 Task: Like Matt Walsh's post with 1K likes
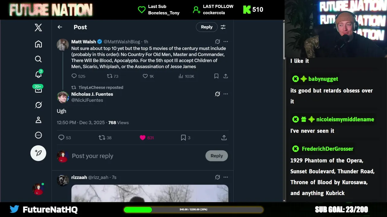tap(148, 76)
